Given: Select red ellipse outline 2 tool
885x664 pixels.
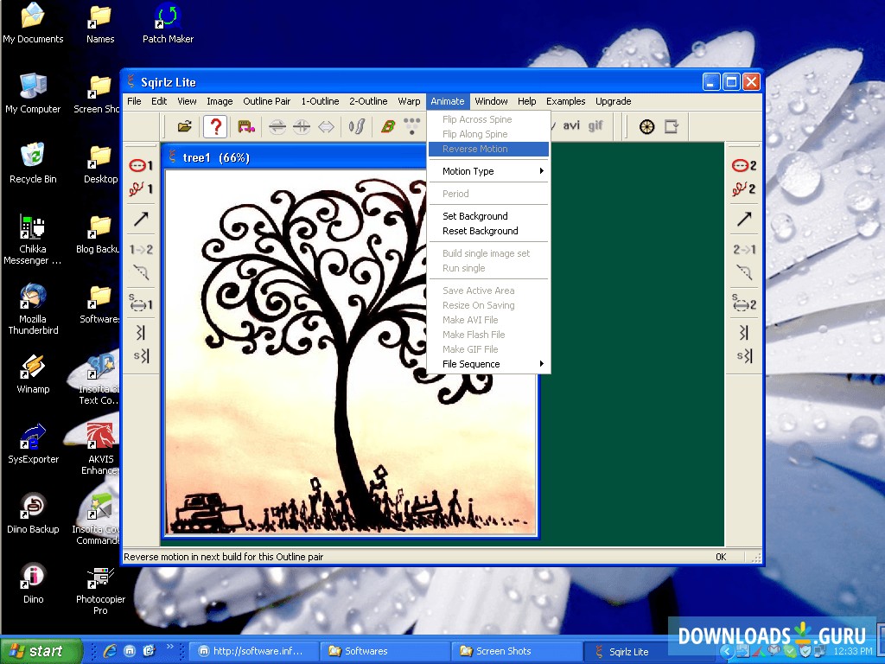Looking at the screenshot, I should coord(744,165).
